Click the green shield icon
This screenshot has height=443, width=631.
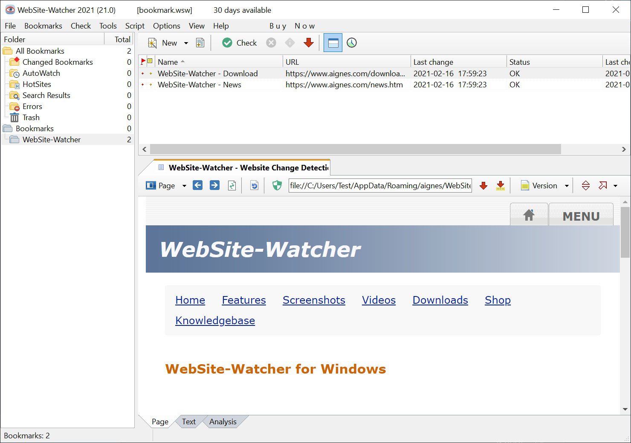click(277, 185)
